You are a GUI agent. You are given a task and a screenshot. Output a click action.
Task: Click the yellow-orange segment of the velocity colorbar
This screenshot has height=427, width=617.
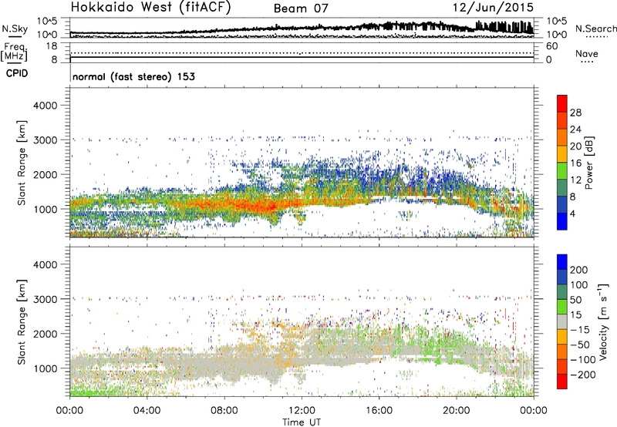tap(562, 337)
